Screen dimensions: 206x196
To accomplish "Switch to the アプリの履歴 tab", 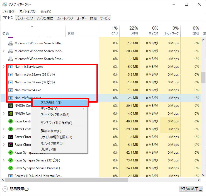I will [x=45, y=18].
